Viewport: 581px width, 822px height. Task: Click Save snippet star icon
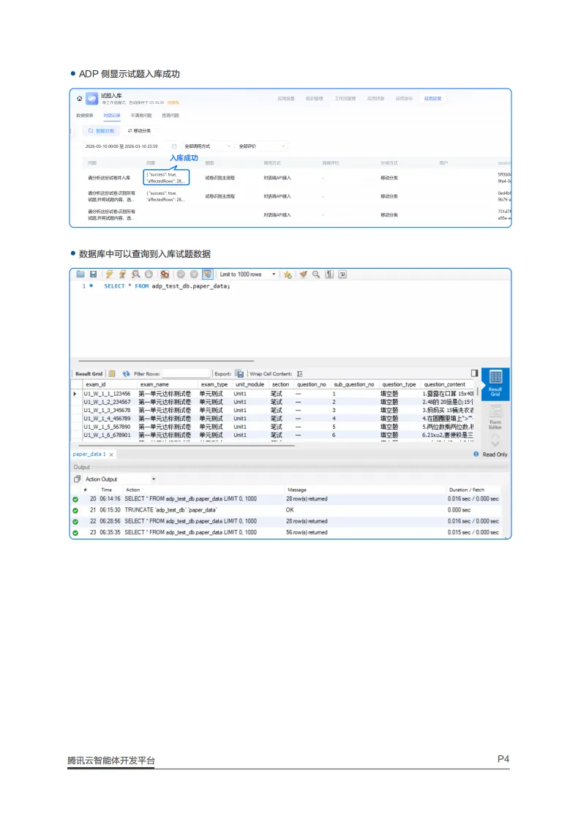click(288, 274)
